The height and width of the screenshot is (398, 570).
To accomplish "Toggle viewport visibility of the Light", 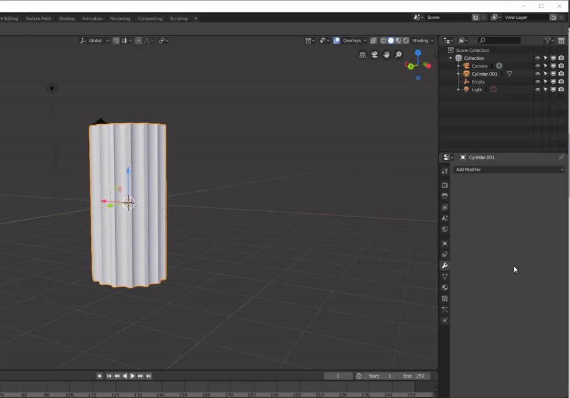I will pyautogui.click(x=553, y=90).
